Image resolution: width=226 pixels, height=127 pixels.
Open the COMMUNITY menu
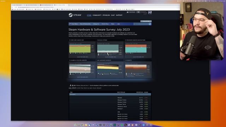(x=97, y=15)
